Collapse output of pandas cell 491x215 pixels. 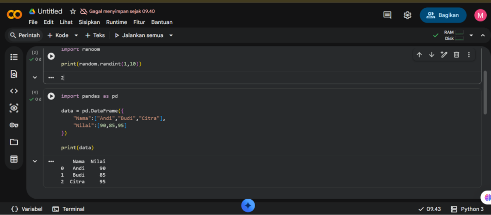(35, 161)
